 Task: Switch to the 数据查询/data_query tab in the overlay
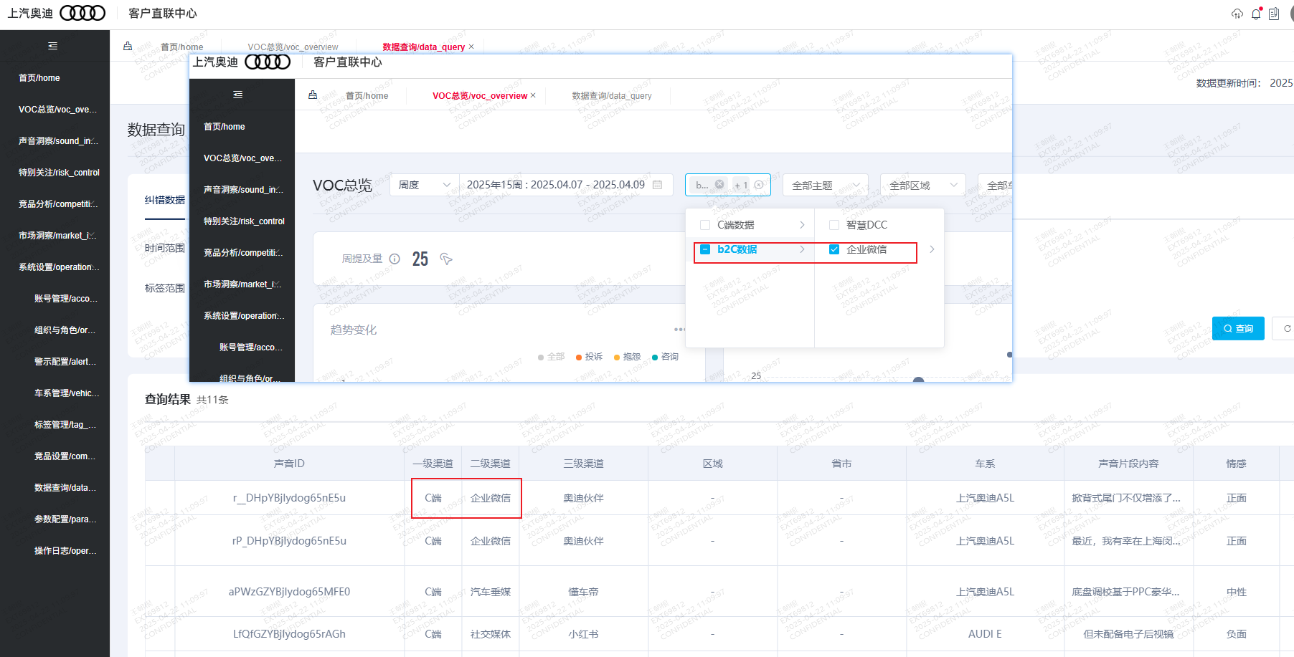[612, 95]
